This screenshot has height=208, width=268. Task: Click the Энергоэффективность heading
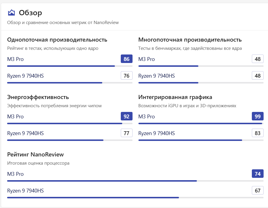(38, 97)
